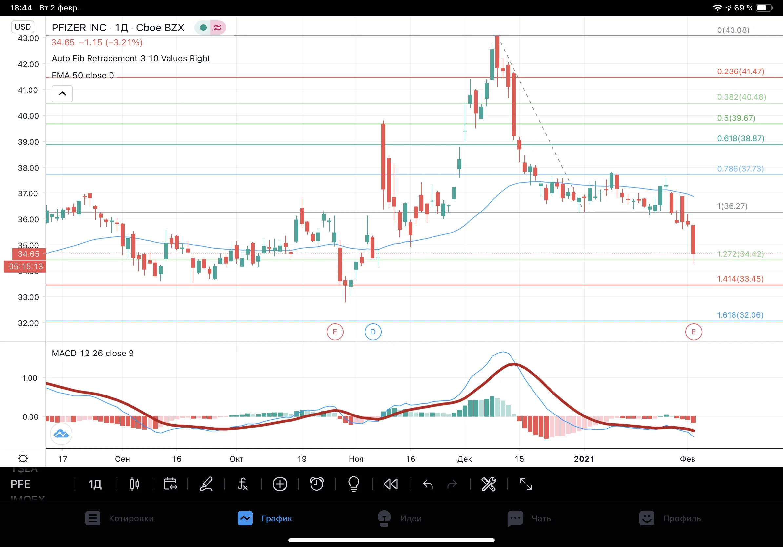Tap the location arrow in status bar
783x547 pixels.
tap(728, 8)
